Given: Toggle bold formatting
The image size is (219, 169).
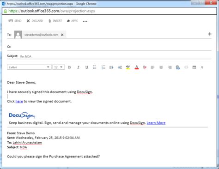Looking at the screenshot, I should tap(69, 67).
